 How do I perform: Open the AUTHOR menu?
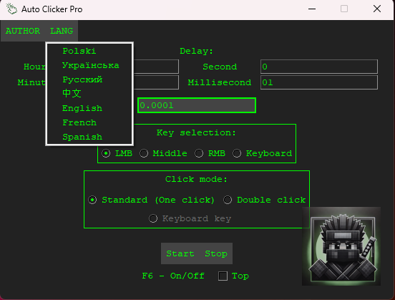23,31
